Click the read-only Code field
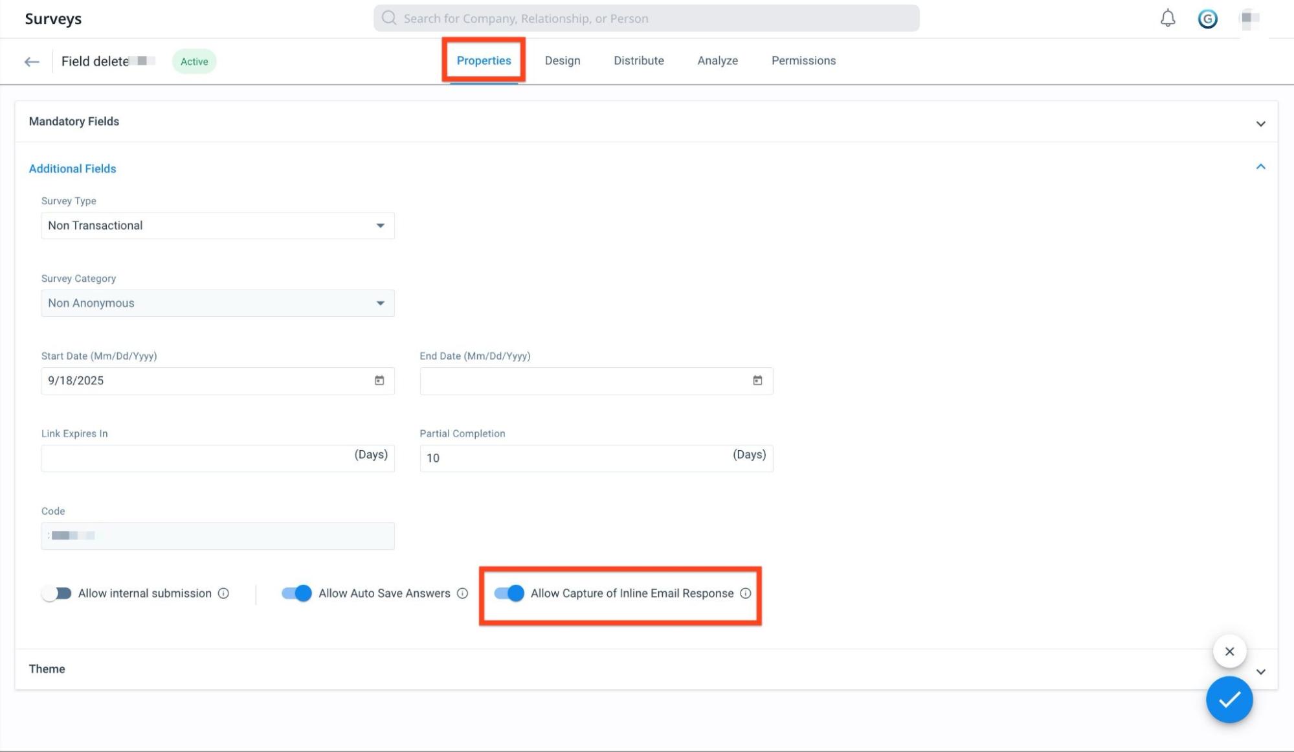 pos(218,536)
